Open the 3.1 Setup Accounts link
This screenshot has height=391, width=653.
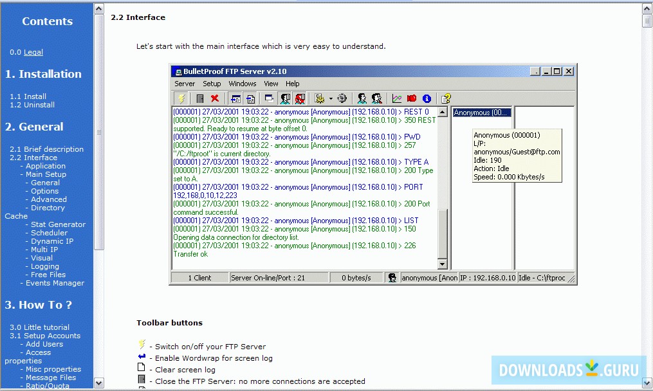coord(45,335)
